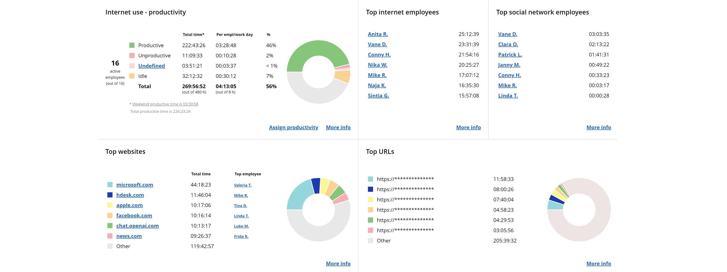Open Clara O. in social network employees
727x272 pixels.
508,44
